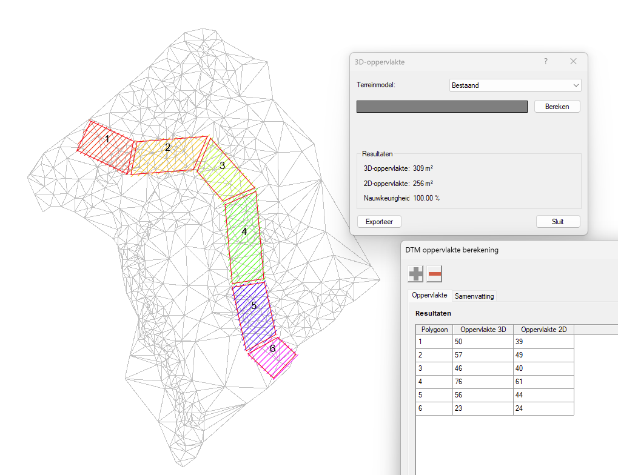Click the DTM oppervlakte berekening title bar
The height and width of the screenshot is (475, 618).
(x=509, y=250)
